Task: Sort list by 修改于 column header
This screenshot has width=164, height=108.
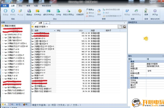Action: pyautogui.click(x=112, y=30)
